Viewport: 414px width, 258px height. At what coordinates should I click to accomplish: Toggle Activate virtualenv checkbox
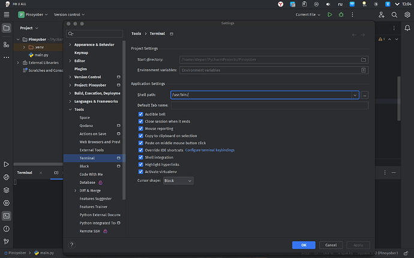141,172
